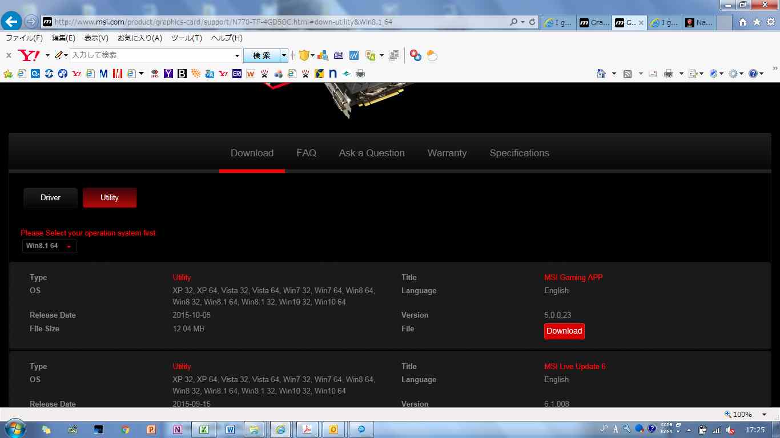Open Excel from the taskbar
The width and height of the screenshot is (780, 438).
[x=203, y=429]
